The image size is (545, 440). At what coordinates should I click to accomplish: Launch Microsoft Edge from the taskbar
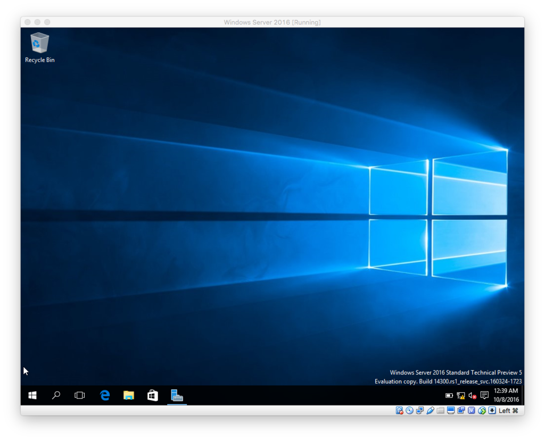point(105,395)
